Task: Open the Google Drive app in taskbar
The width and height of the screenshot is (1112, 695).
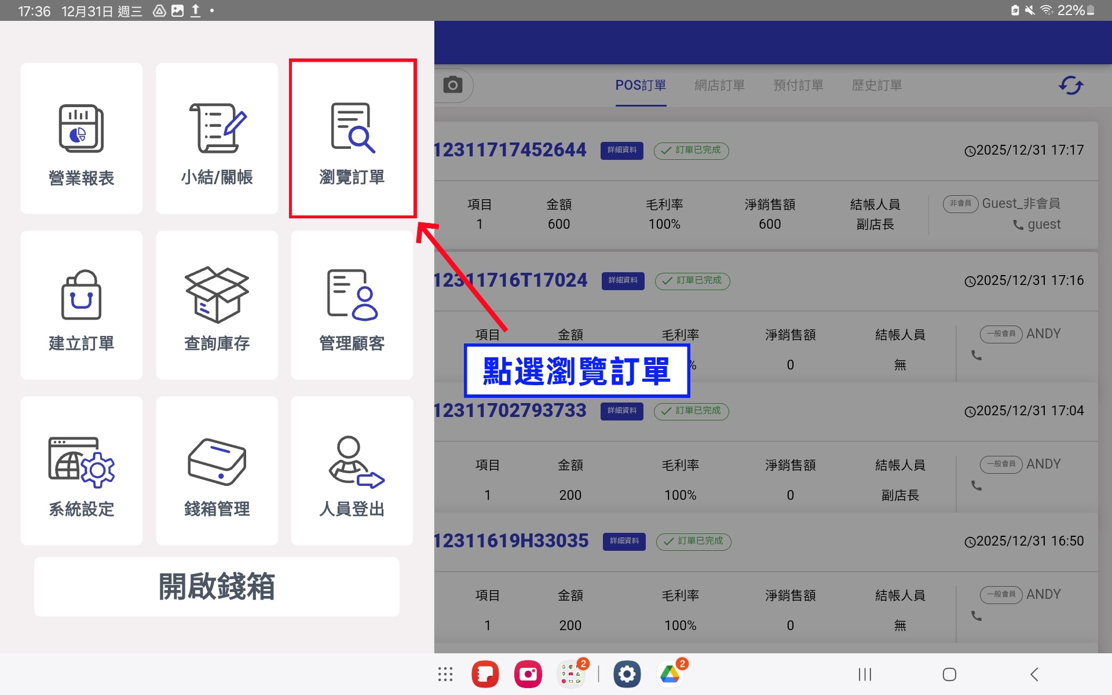Action: [670, 674]
